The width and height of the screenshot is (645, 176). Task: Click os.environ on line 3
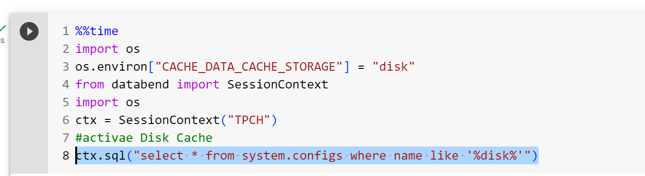[x=111, y=66]
